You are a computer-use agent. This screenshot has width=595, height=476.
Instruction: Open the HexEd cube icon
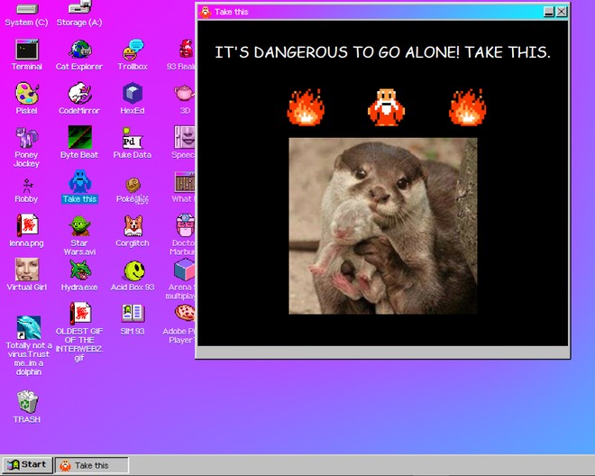(133, 94)
